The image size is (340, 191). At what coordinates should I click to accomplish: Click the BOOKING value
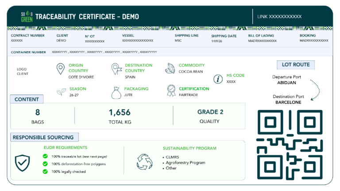tap(314, 41)
